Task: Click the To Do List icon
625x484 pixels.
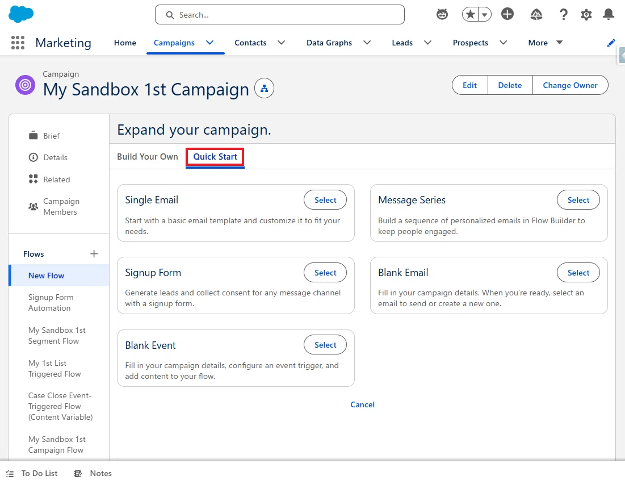Action: click(x=10, y=474)
